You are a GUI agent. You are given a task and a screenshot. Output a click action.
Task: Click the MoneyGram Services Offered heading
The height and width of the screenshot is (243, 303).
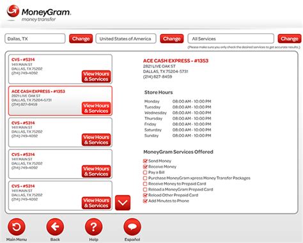[178, 152]
